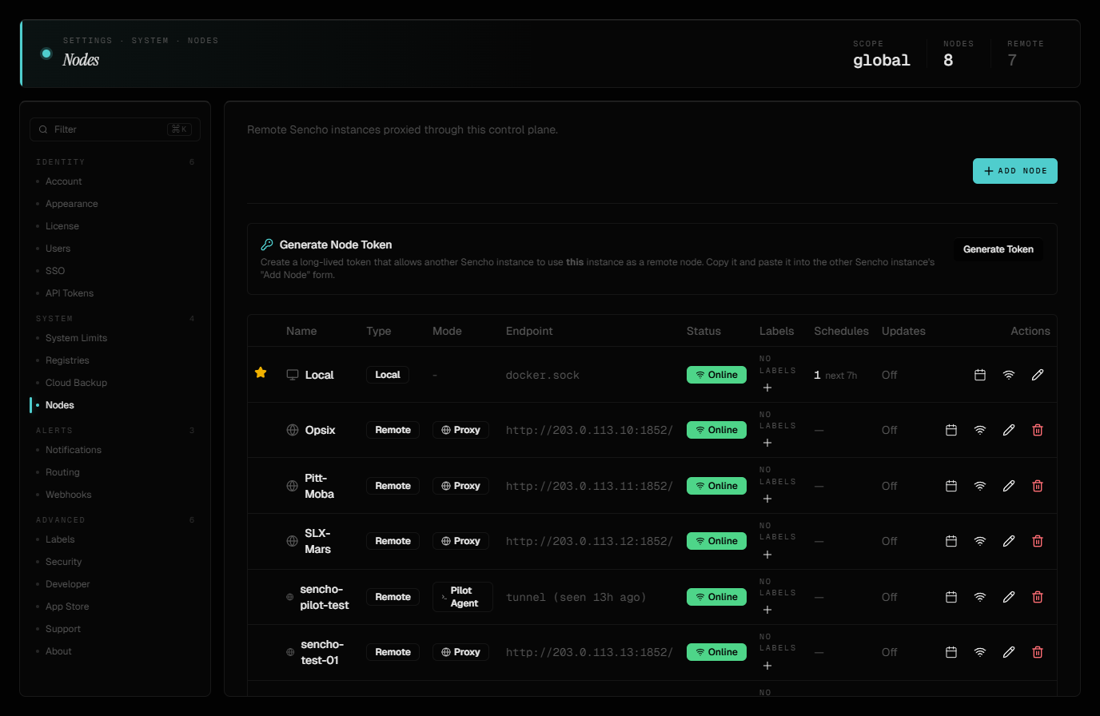Open schedules calendar icon for Local node
This screenshot has height=716, width=1100.
[980, 375]
